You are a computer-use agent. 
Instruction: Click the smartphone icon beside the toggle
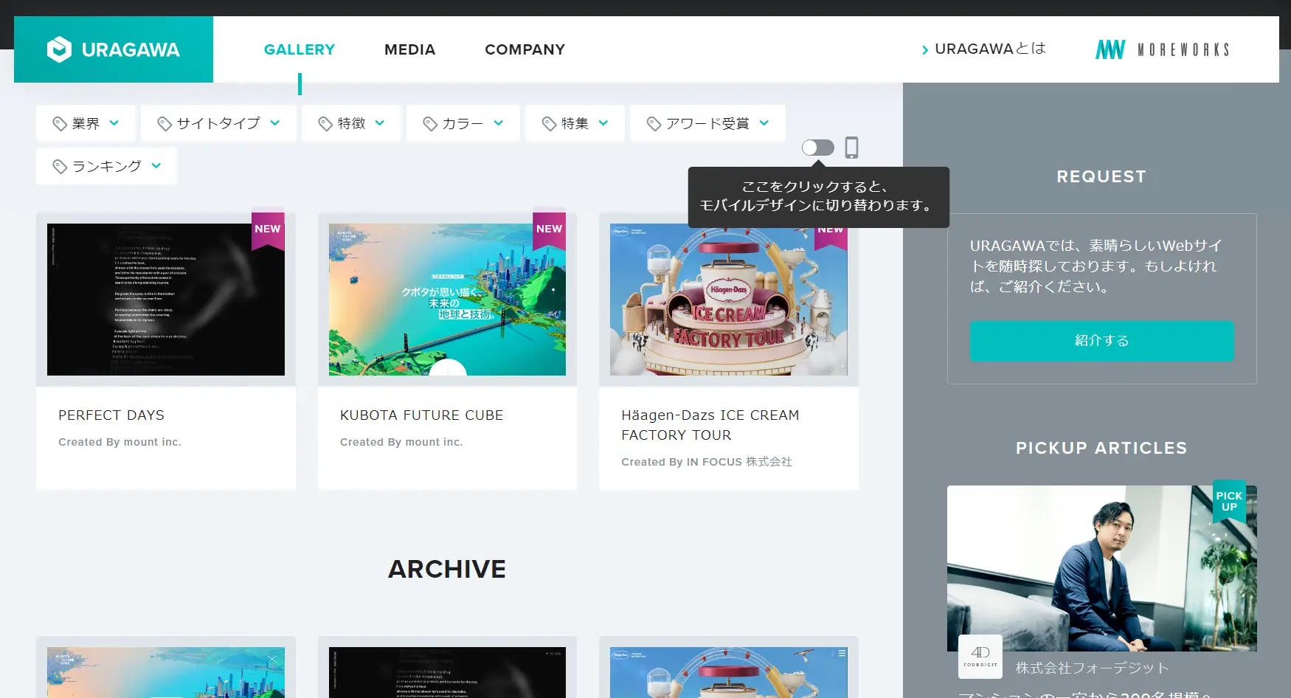pos(851,148)
